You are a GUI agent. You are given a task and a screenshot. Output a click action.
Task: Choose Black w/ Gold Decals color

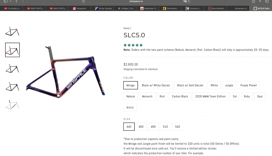[190, 85]
